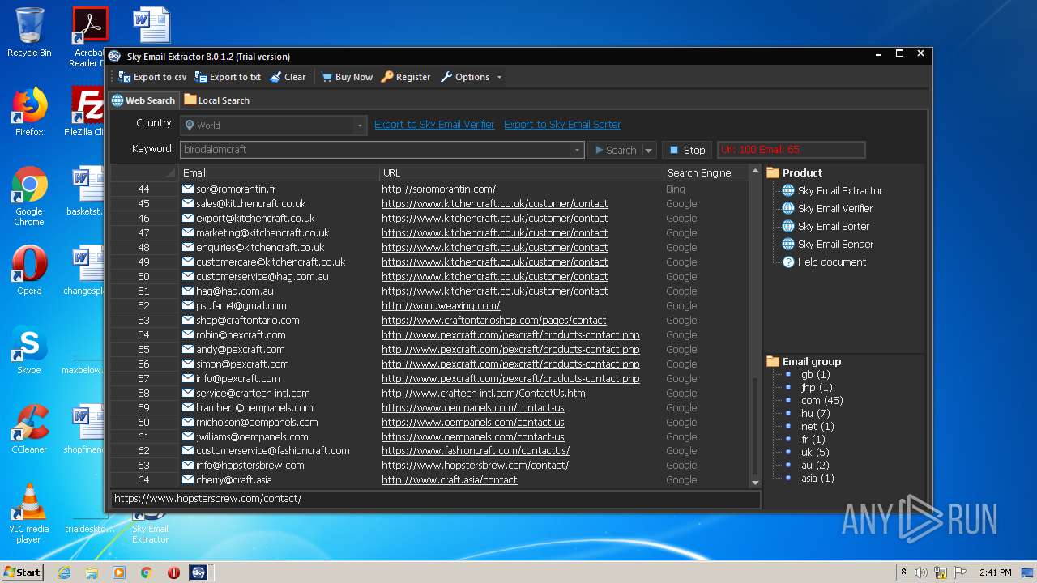This screenshot has height=583, width=1037.
Task: Open the Country dropdown
Action: click(273, 125)
